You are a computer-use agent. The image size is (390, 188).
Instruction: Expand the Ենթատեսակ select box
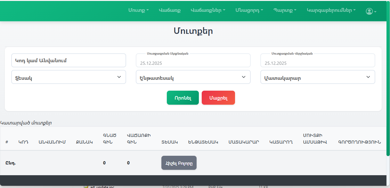[193, 77]
